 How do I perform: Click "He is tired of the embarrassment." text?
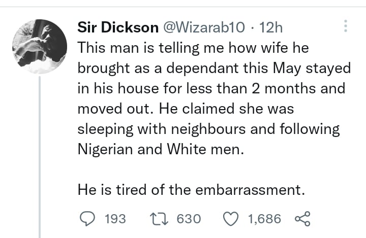[192, 190]
